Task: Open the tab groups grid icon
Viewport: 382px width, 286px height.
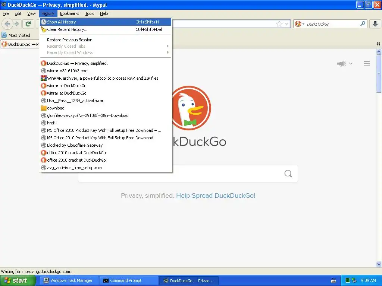Action: point(378,44)
